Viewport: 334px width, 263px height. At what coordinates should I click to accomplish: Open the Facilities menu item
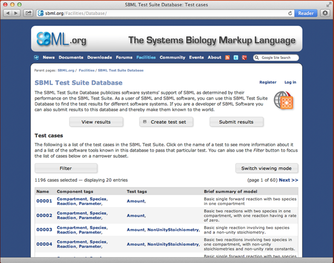146,58
